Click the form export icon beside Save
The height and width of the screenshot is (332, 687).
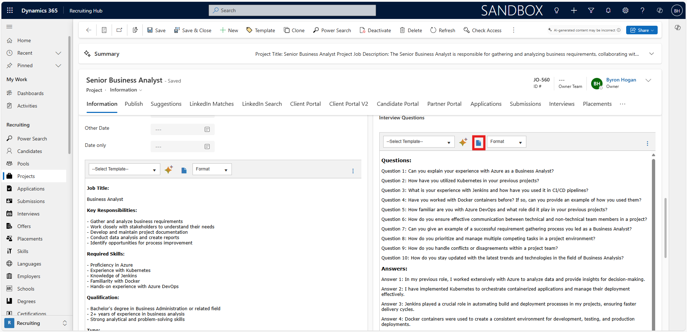tap(135, 30)
